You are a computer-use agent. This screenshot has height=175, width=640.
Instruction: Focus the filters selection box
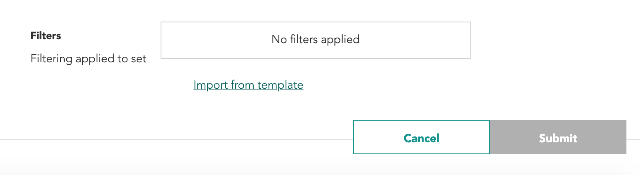click(315, 40)
